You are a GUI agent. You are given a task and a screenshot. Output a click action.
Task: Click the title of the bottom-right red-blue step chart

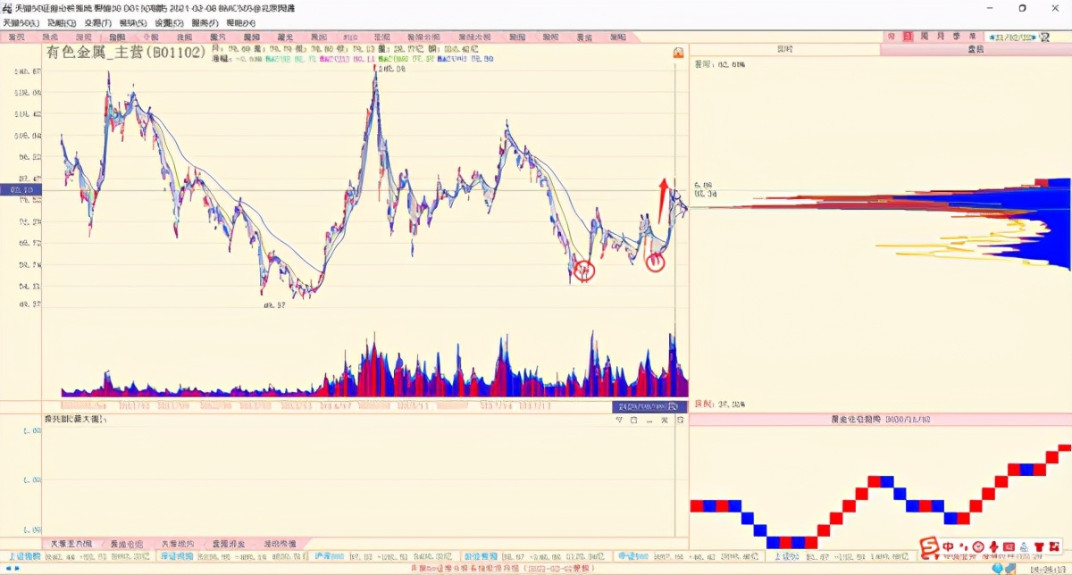tap(880, 419)
